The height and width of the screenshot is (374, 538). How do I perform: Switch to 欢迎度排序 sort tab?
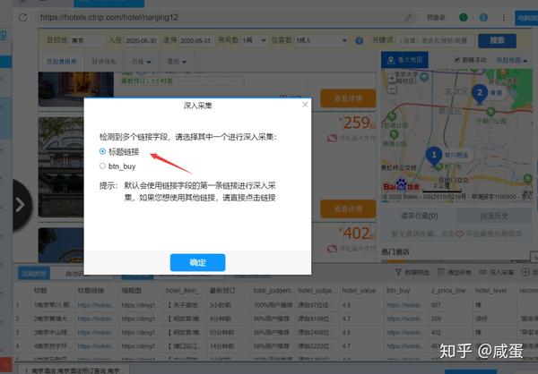[x=61, y=62]
